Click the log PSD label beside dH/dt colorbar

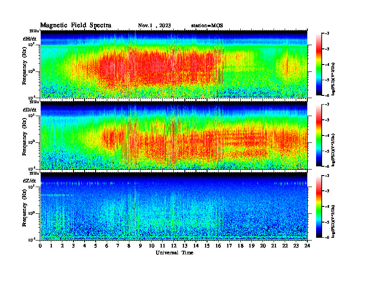click(334, 79)
